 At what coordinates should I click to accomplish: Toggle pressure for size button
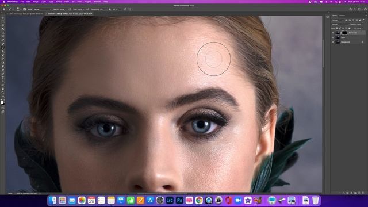pyautogui.click(x=125, y=9)
